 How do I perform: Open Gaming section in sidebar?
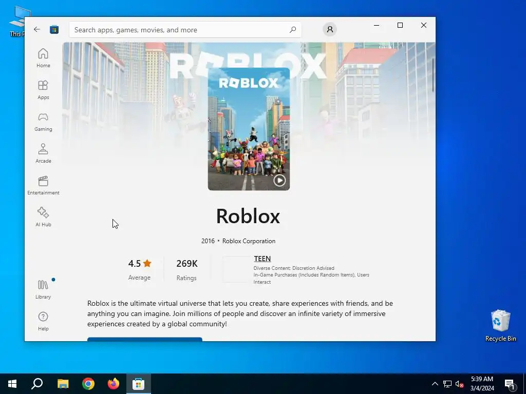[x=43, y=122]
